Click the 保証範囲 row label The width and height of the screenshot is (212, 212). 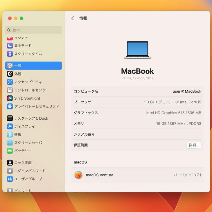pyautogui.click(x=81, y=145)
